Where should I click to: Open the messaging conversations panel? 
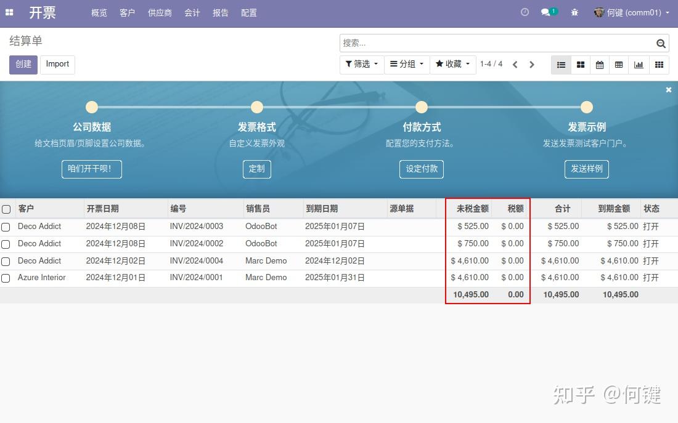coord(546,12)
